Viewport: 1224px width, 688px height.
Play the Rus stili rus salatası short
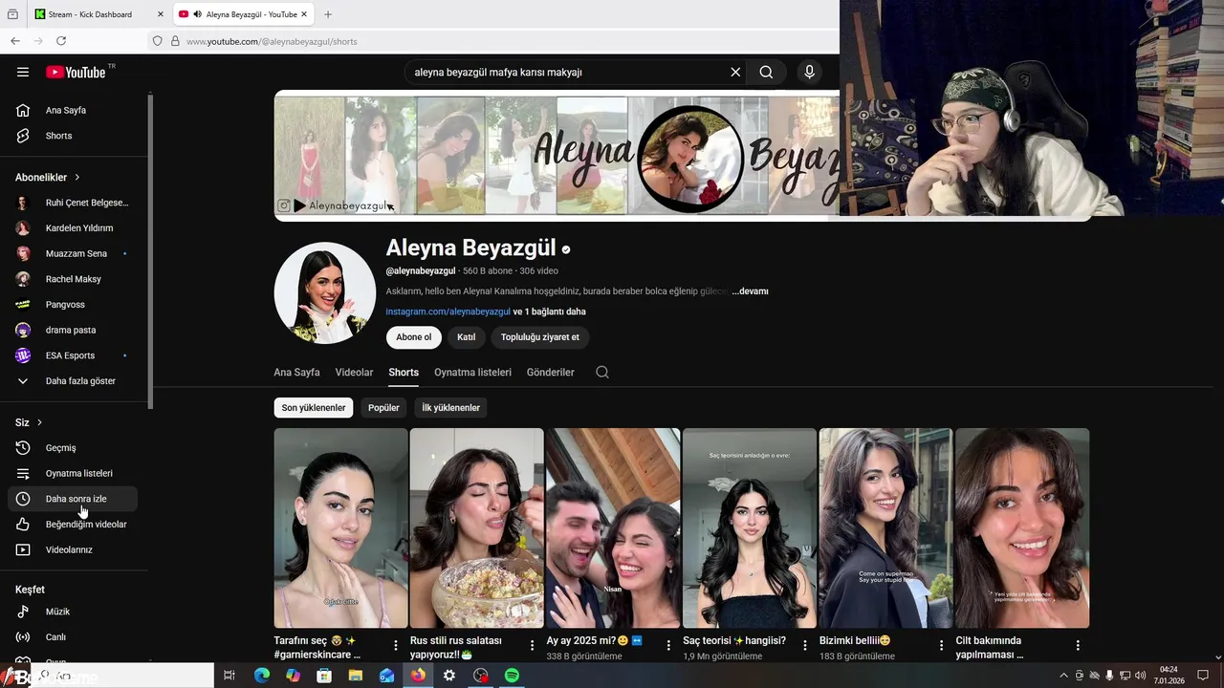pos(476,527)
